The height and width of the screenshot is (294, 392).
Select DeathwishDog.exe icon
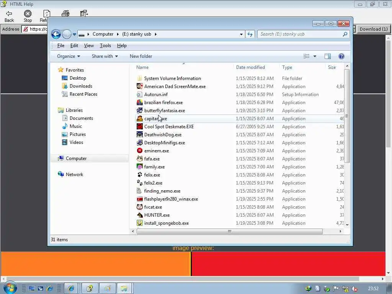pos(140,134)
